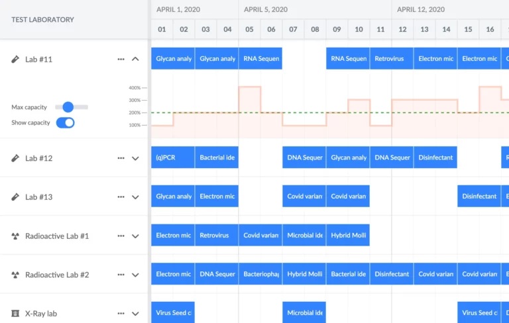Open the Hybrid Molli event in Radioactive Lab #1
509x323 pixels.
pos(347,235)
